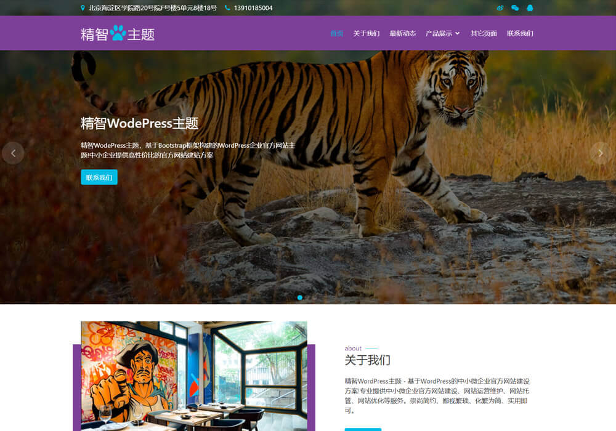Open the QQ penguin icon
The height and width of the screenshot is (431, 616).
[530, 8]
